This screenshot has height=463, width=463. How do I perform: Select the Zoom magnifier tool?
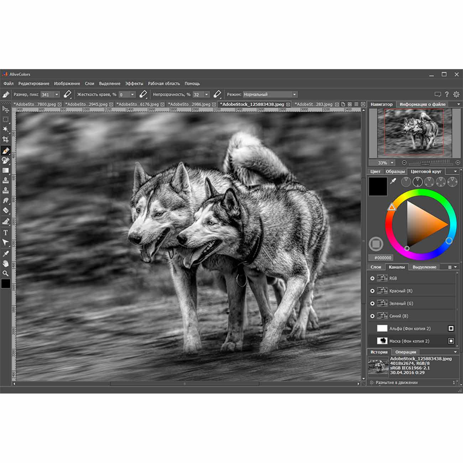pos(6,274)
